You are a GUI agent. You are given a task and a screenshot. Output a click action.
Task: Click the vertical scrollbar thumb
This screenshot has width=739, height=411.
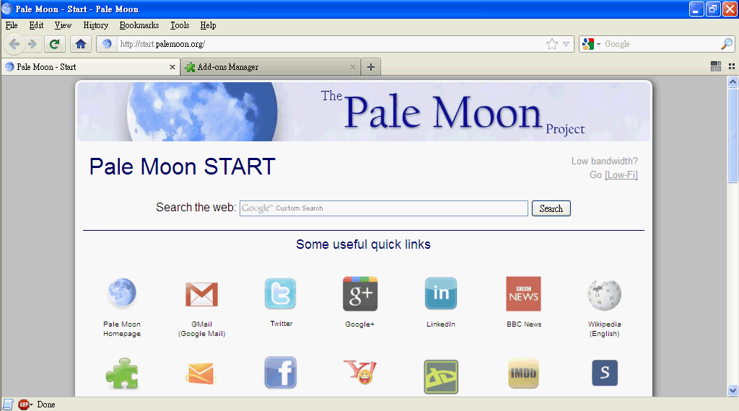[733, 135]
